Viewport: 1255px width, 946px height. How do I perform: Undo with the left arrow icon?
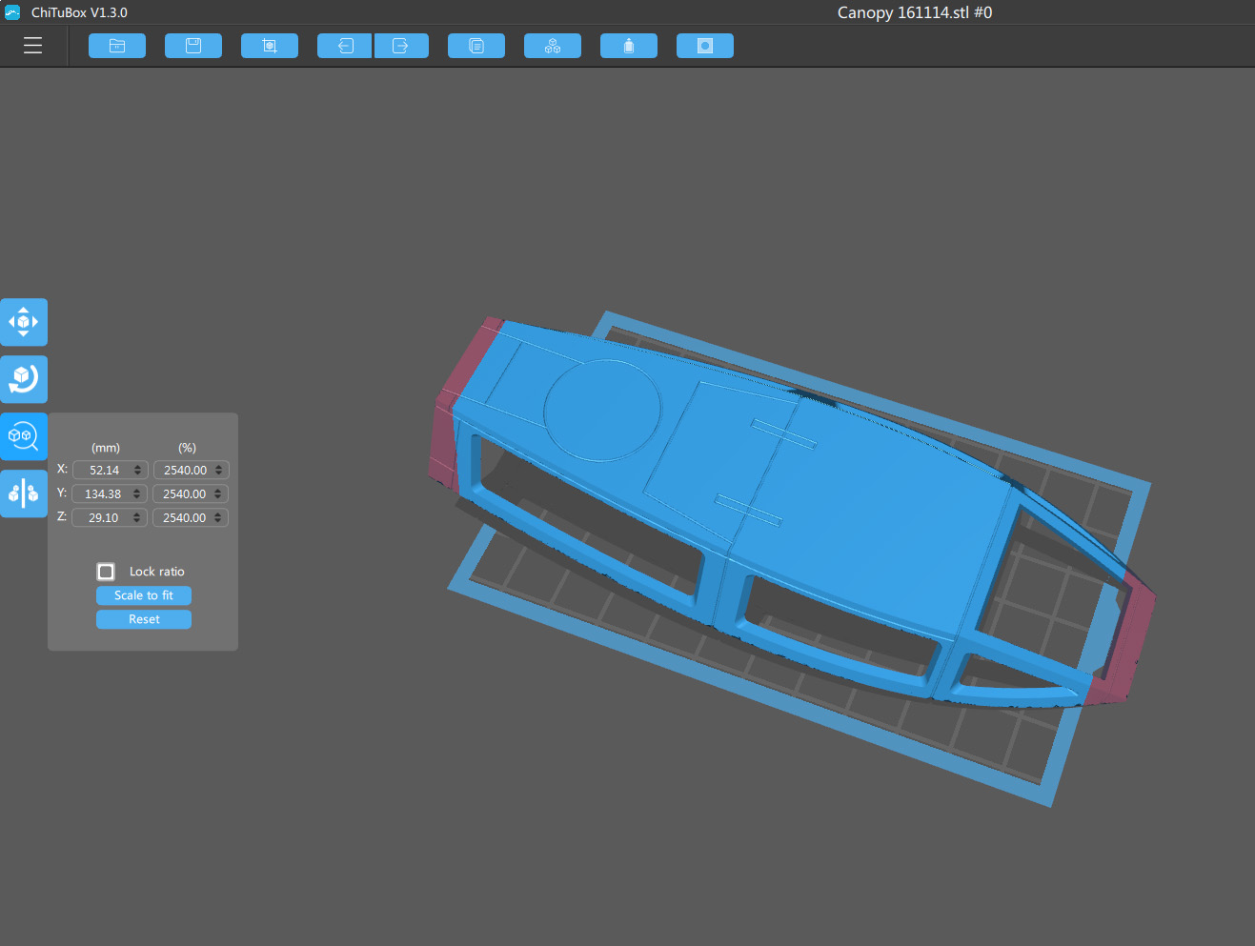click(345, 46)
